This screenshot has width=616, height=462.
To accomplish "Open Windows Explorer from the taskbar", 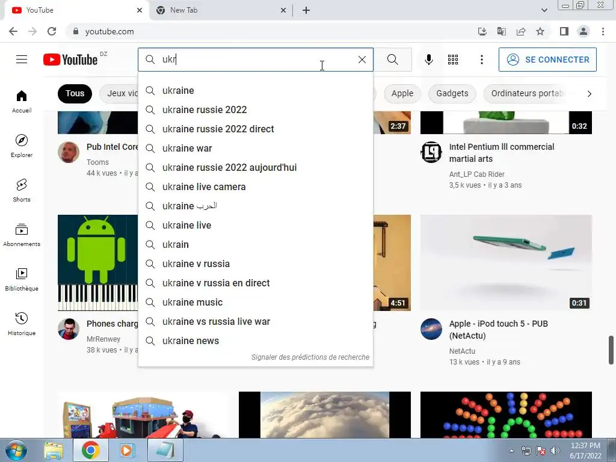I will tap(54, 451).
